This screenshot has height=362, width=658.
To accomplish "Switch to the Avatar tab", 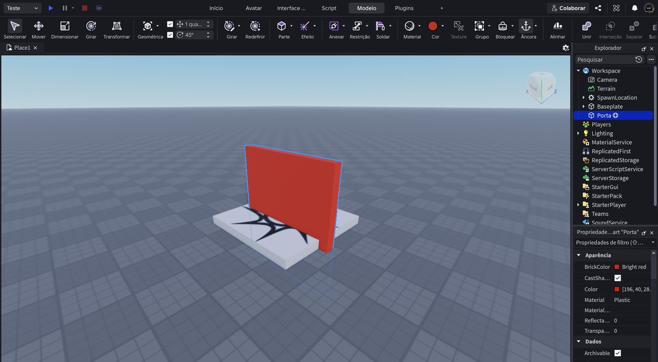I will (x=253, y=8).
